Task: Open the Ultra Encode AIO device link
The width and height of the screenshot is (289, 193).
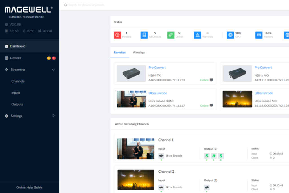Action: 264,93
